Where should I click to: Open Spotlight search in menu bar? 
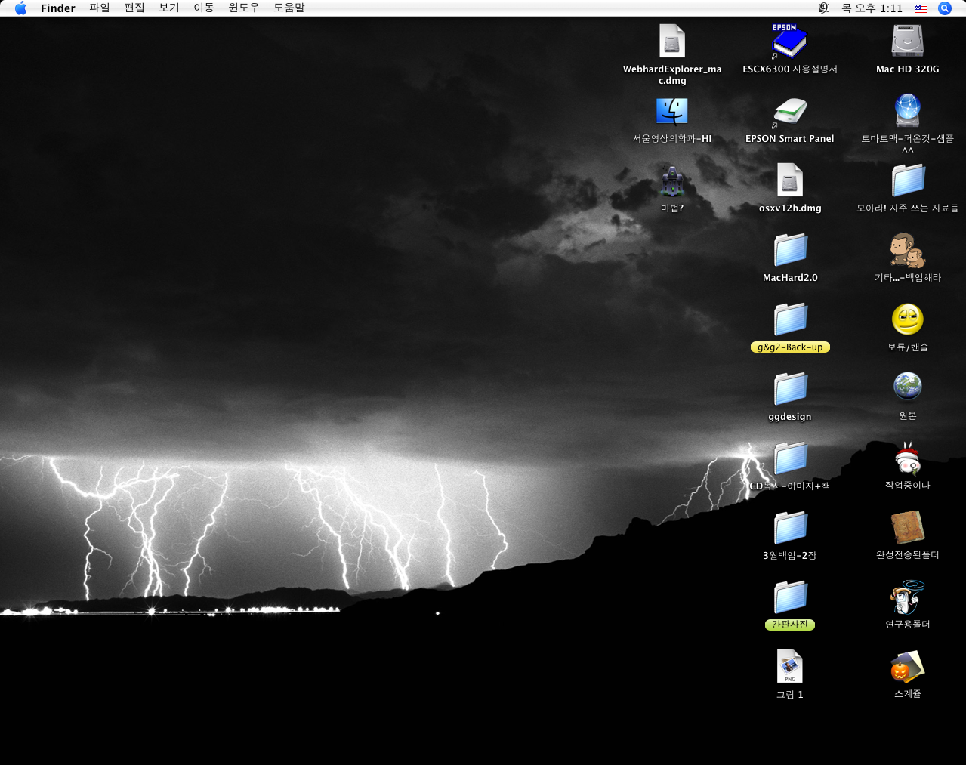pos(944,8)
